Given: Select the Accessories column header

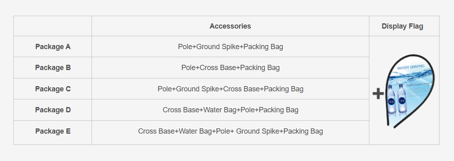Looking at the screenshot, I should coord(230,26).
